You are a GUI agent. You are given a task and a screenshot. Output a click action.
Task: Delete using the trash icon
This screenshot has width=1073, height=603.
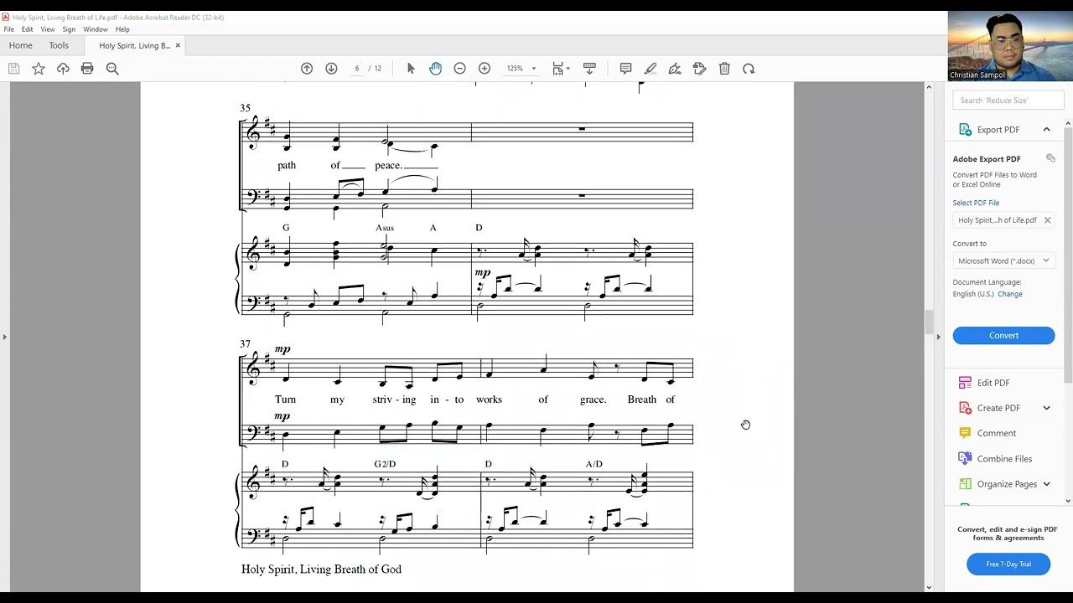[724, 69]
